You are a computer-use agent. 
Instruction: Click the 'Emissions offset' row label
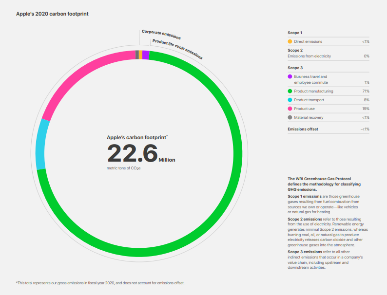[x=303, y=129]
